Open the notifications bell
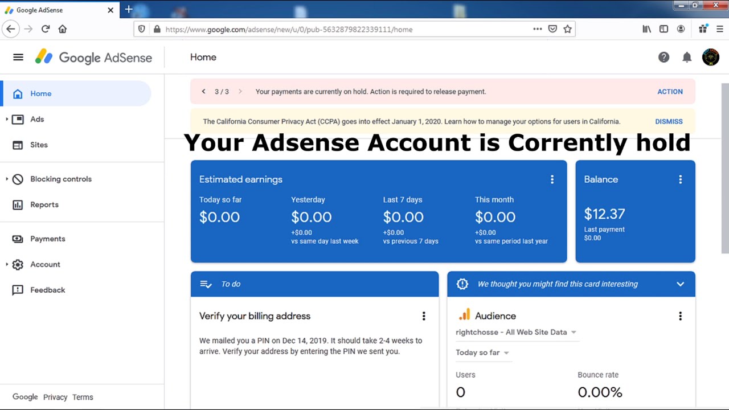This screenshot has width=729, height=410. [687, 57]
